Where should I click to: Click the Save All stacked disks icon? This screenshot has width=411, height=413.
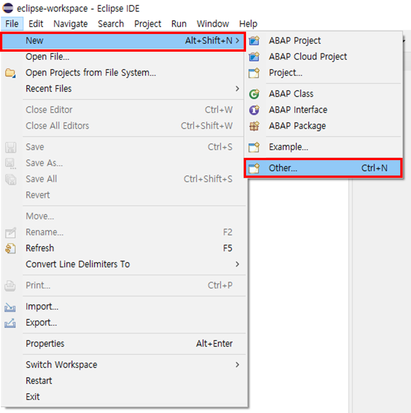[x=11, y=179]
